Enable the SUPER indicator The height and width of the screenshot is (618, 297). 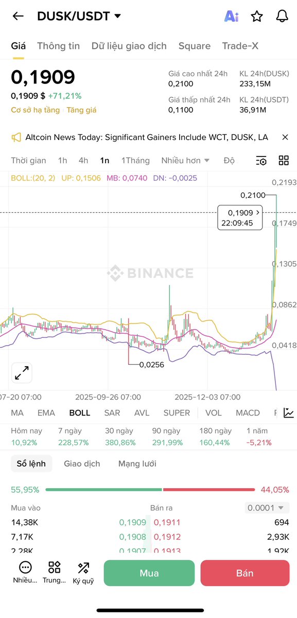click(177, 413)
